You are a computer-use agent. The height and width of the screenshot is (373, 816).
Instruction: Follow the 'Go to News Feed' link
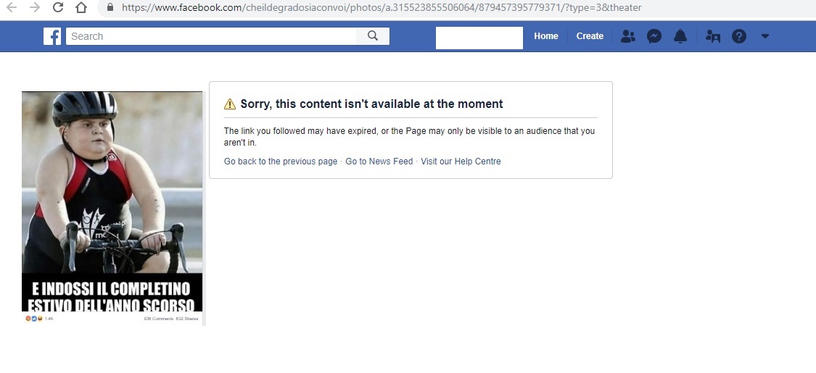pos(379,161)
